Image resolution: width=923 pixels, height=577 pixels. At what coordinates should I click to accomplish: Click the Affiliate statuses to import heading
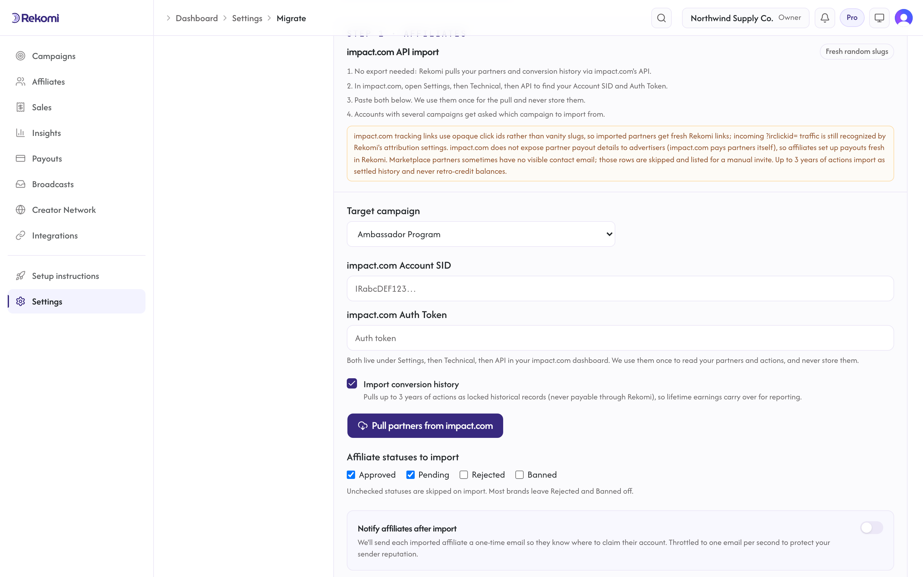click(x=403, y=457)
